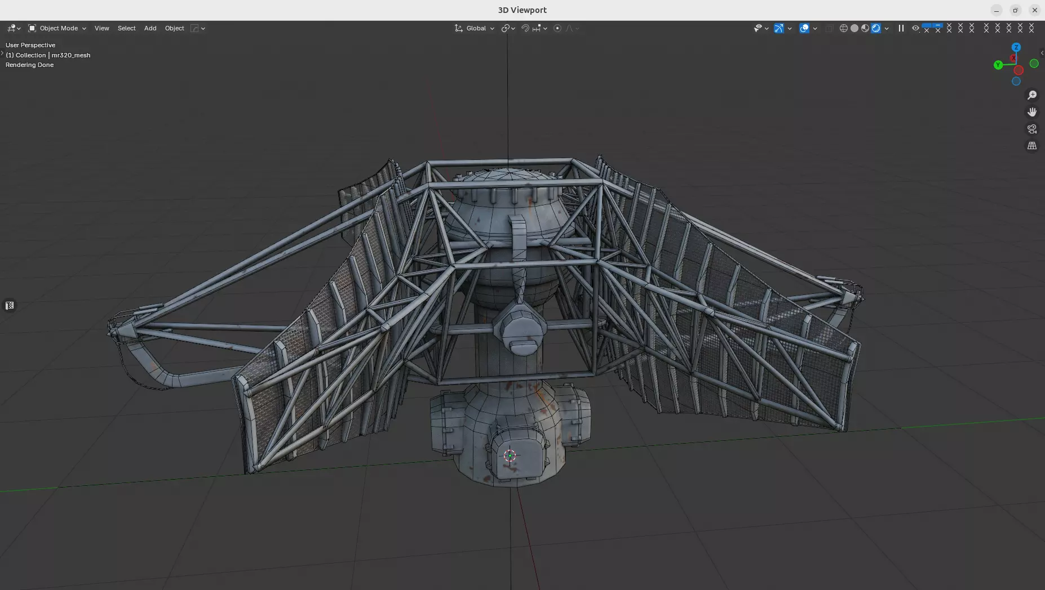
Task: Open the Global transform orientation dropdown
Action: click(x=475, y=28)
